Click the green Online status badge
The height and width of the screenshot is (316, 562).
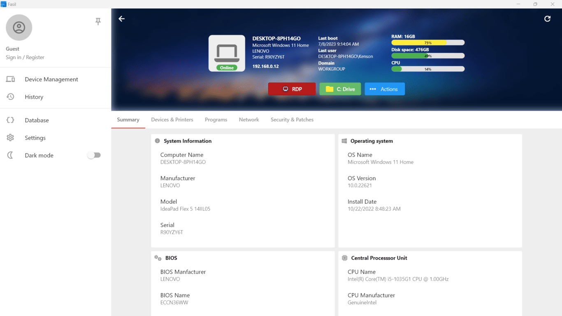click(227, 68)
